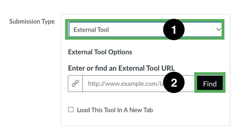The width and height of the screenshot is (250, 134).
Task: Click the 'Submission Type' label
Action: 32,21
